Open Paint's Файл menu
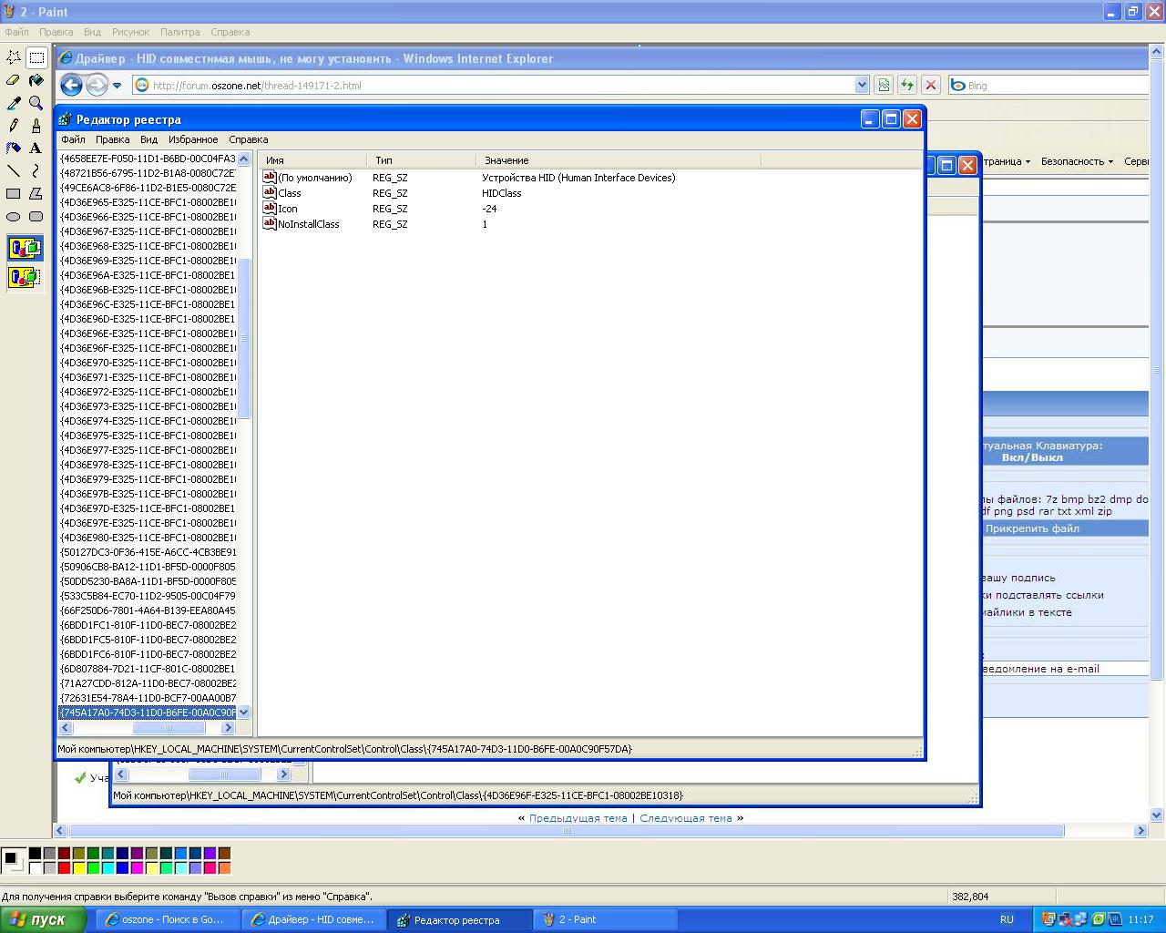Image resolution: width=1166 pixels, height=933 pixels. (x=17, y=32)
